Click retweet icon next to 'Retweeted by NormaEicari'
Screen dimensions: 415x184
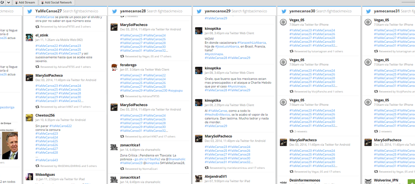coord(122,169)
